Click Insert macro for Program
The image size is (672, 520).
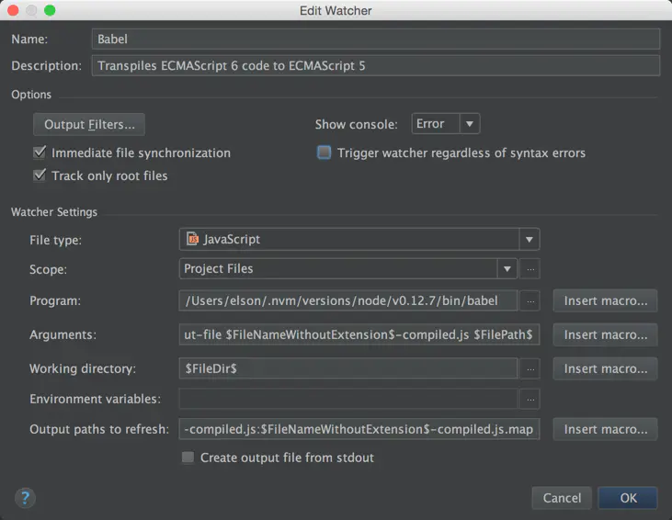pyautogui.click(x=605, y=301)
